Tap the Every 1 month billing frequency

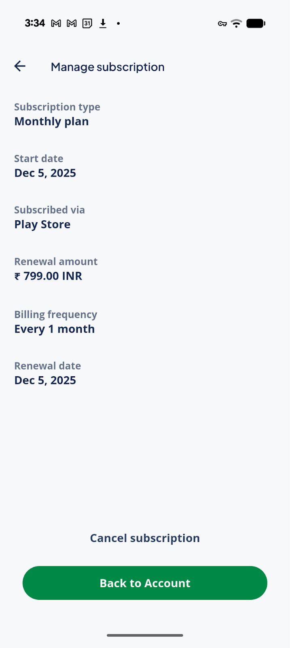(x=54, y=329)
